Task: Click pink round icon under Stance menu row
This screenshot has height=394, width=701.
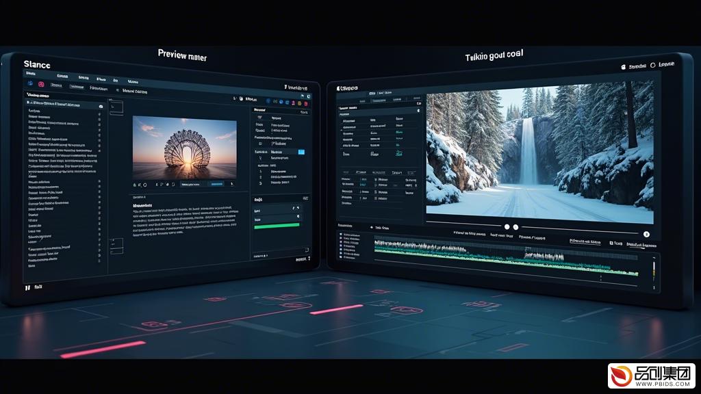Action: pyautogui.click(x=41, y=84)
